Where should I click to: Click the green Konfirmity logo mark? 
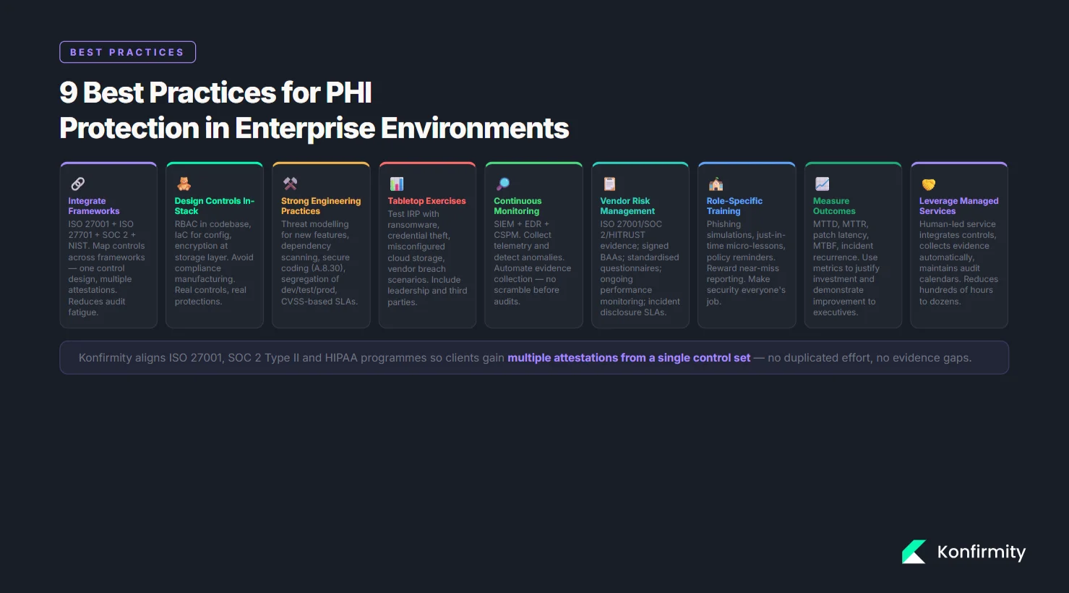click(x=914, y=552)
